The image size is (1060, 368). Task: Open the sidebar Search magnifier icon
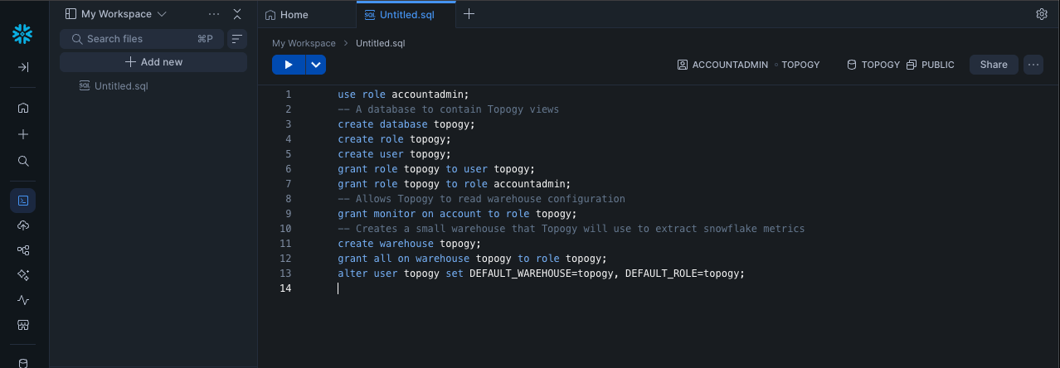(23, 161)
